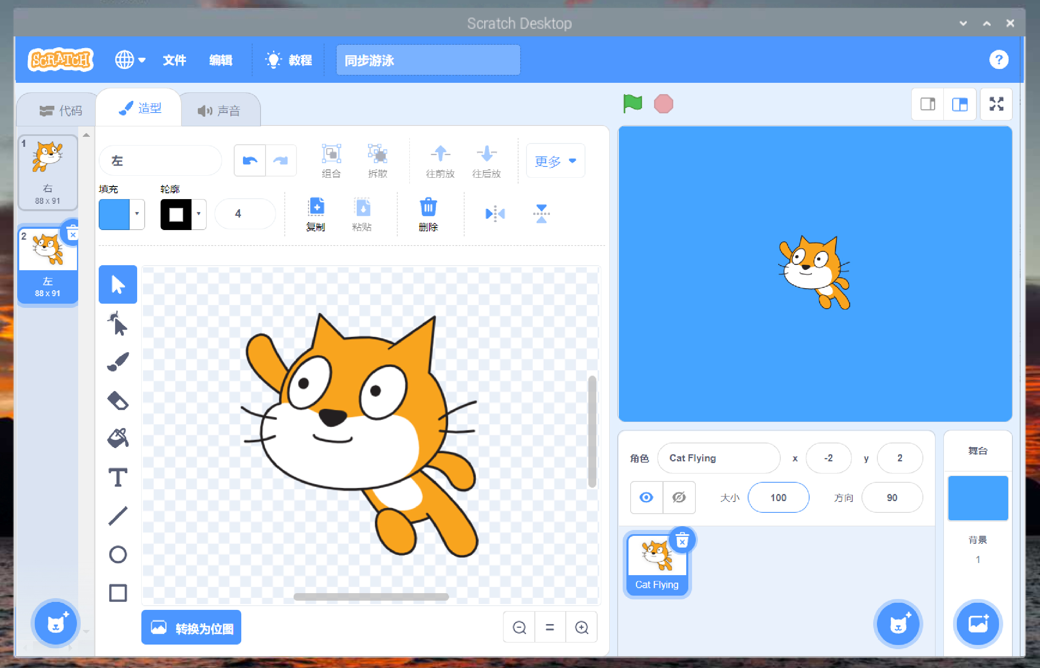Choose a new sprite with the cat button
Image resolution: width=1040 pixels, height=668 pixels.
898,624
